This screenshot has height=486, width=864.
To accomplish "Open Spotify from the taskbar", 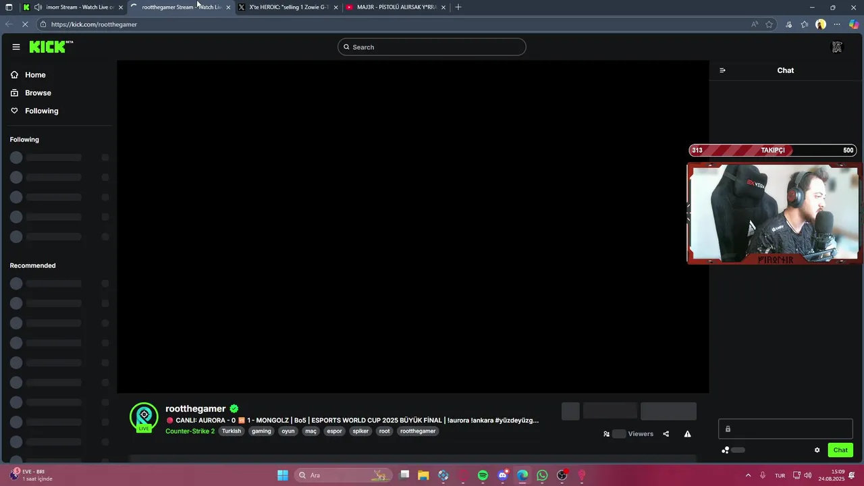I will (483, 475).
